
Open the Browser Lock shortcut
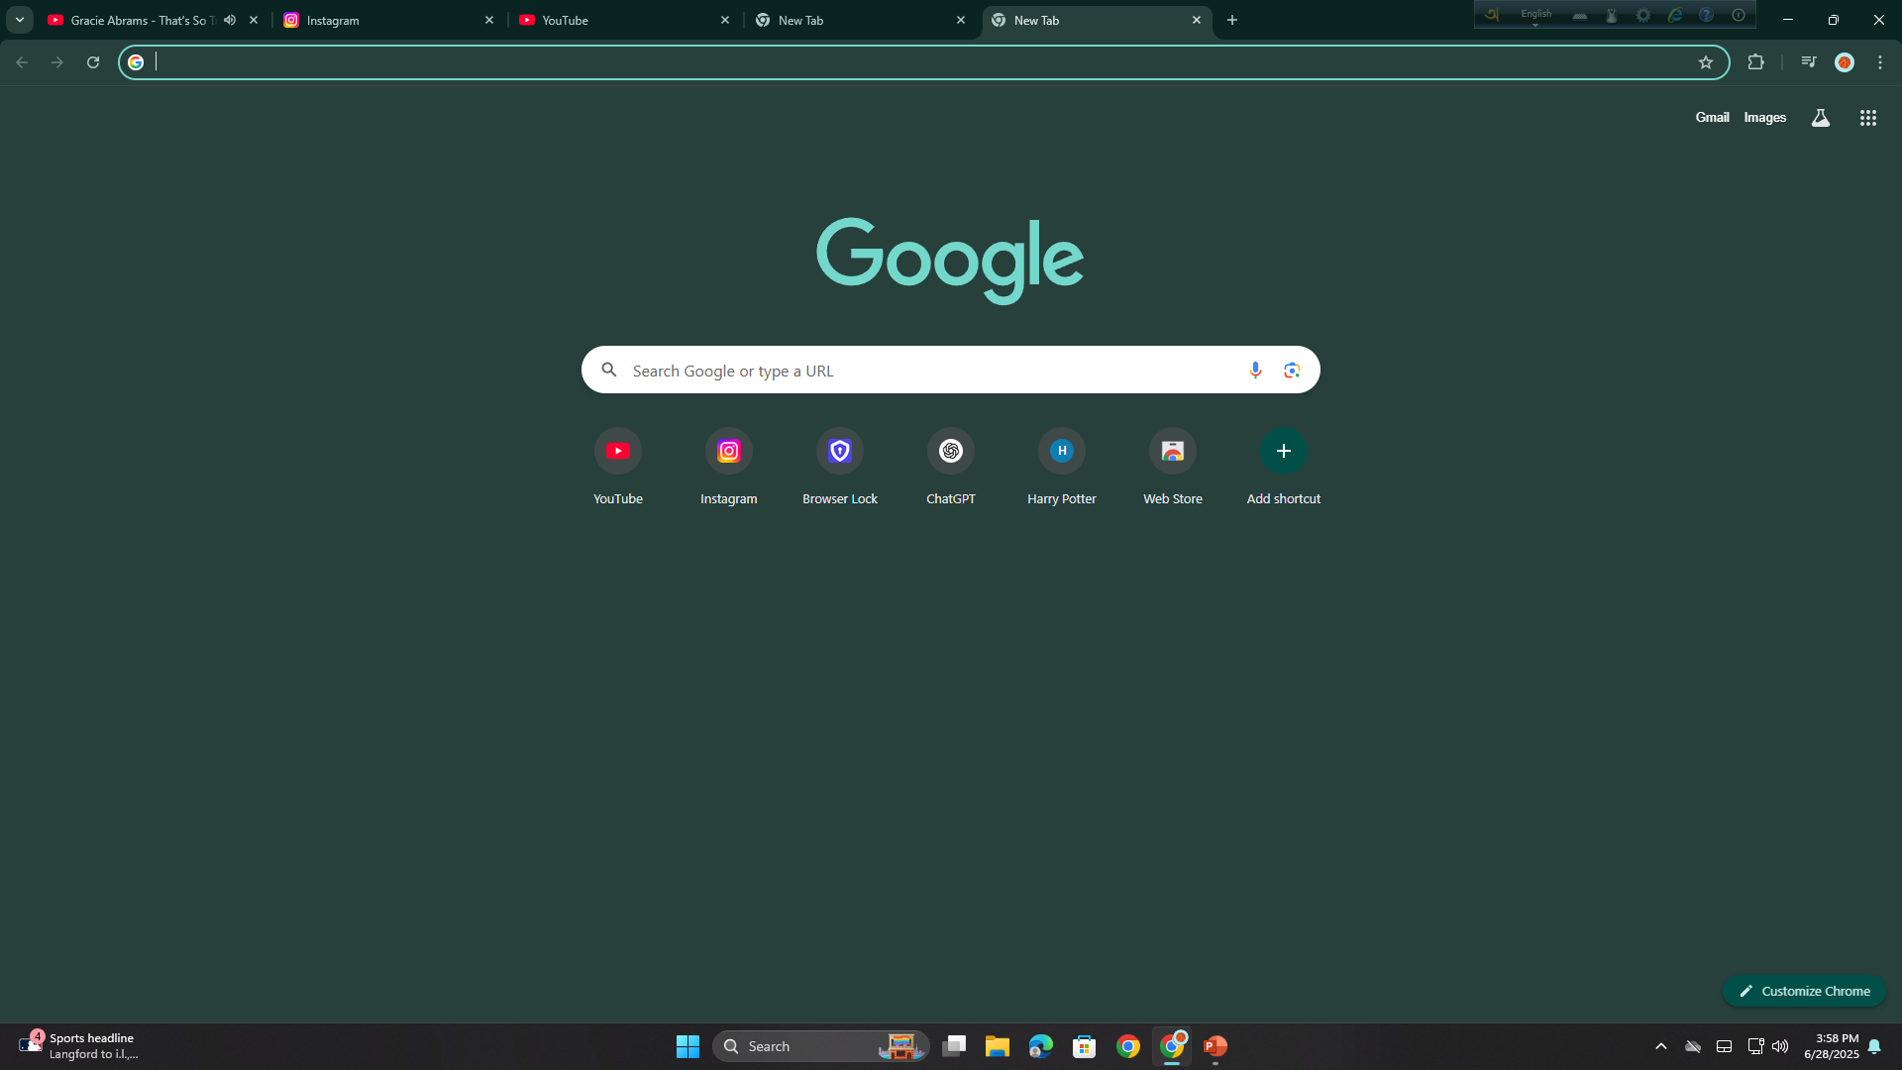click(840, 468)
